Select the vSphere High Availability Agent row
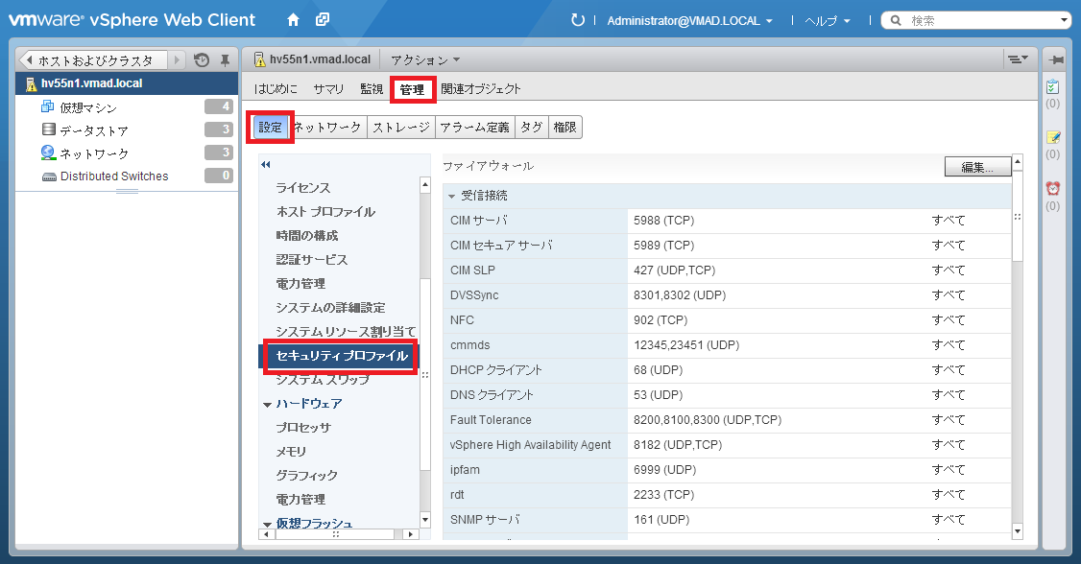 [727, 445]
